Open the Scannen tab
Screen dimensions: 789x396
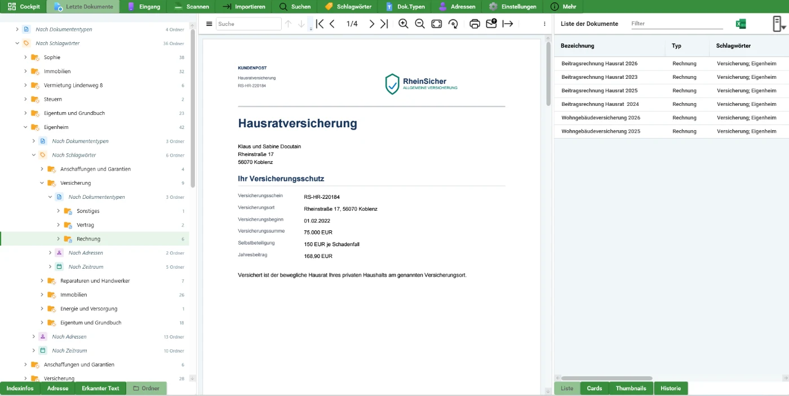[192, 7]
